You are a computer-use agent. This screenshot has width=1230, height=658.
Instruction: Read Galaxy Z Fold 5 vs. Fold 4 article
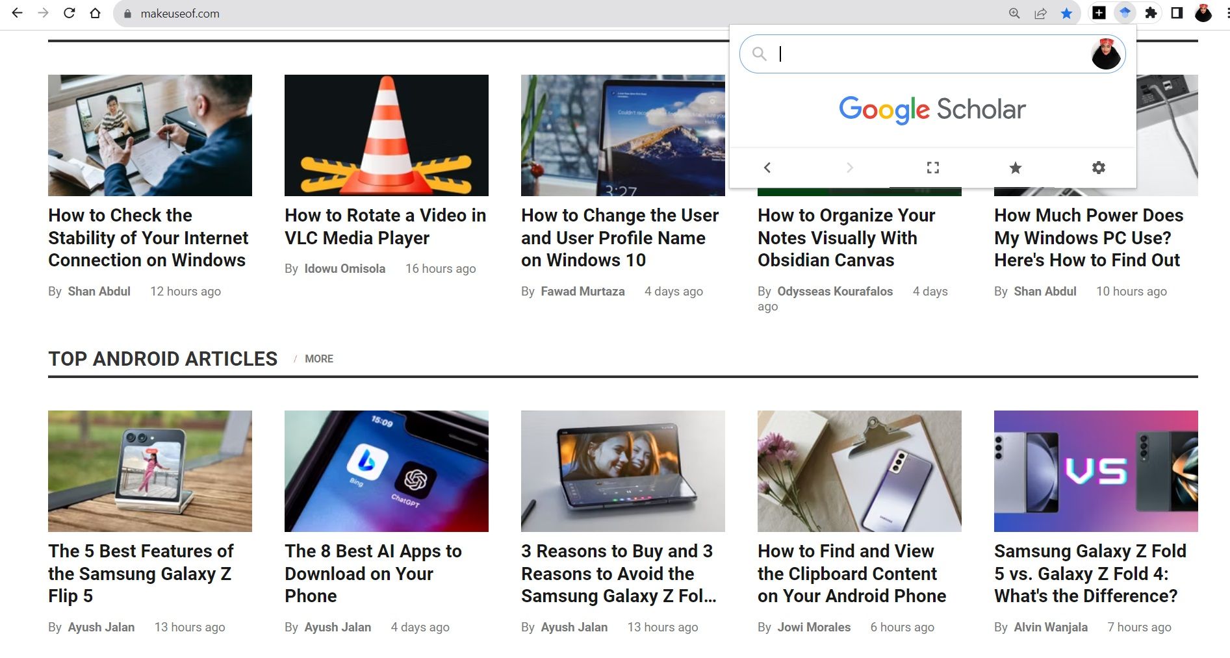[1090, 574]
